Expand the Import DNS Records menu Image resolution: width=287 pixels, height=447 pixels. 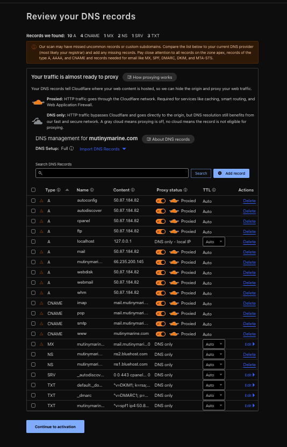(103, 149)
